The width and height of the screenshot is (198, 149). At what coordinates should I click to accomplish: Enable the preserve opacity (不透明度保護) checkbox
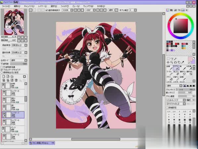[x=2, y=67]
